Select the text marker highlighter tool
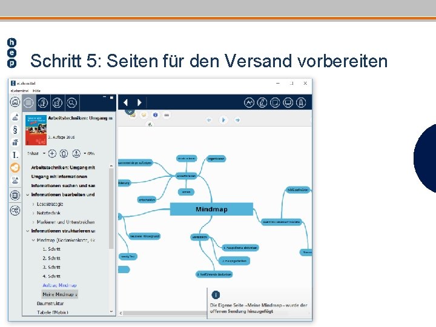 coord(301,102)
